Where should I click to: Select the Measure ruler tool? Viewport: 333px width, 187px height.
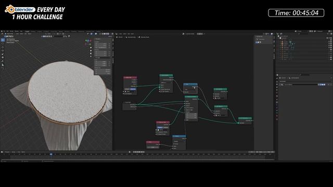click(x=3, y=64)
